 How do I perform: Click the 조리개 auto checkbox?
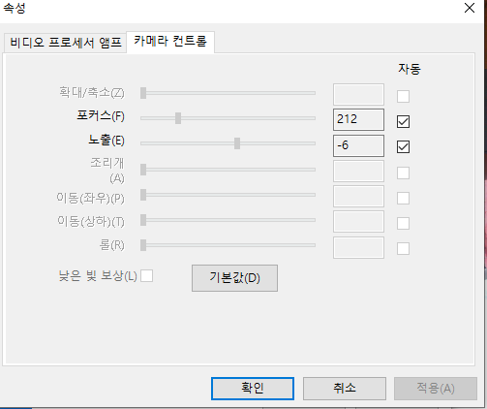[403, 173]
